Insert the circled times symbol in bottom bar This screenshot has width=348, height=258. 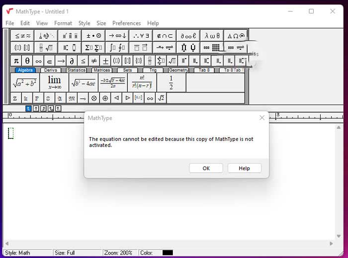click(x=94, y=98)
